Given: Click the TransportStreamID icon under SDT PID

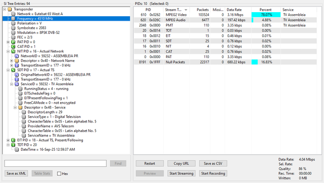Looking at the screenshot, I should point(17,79).
